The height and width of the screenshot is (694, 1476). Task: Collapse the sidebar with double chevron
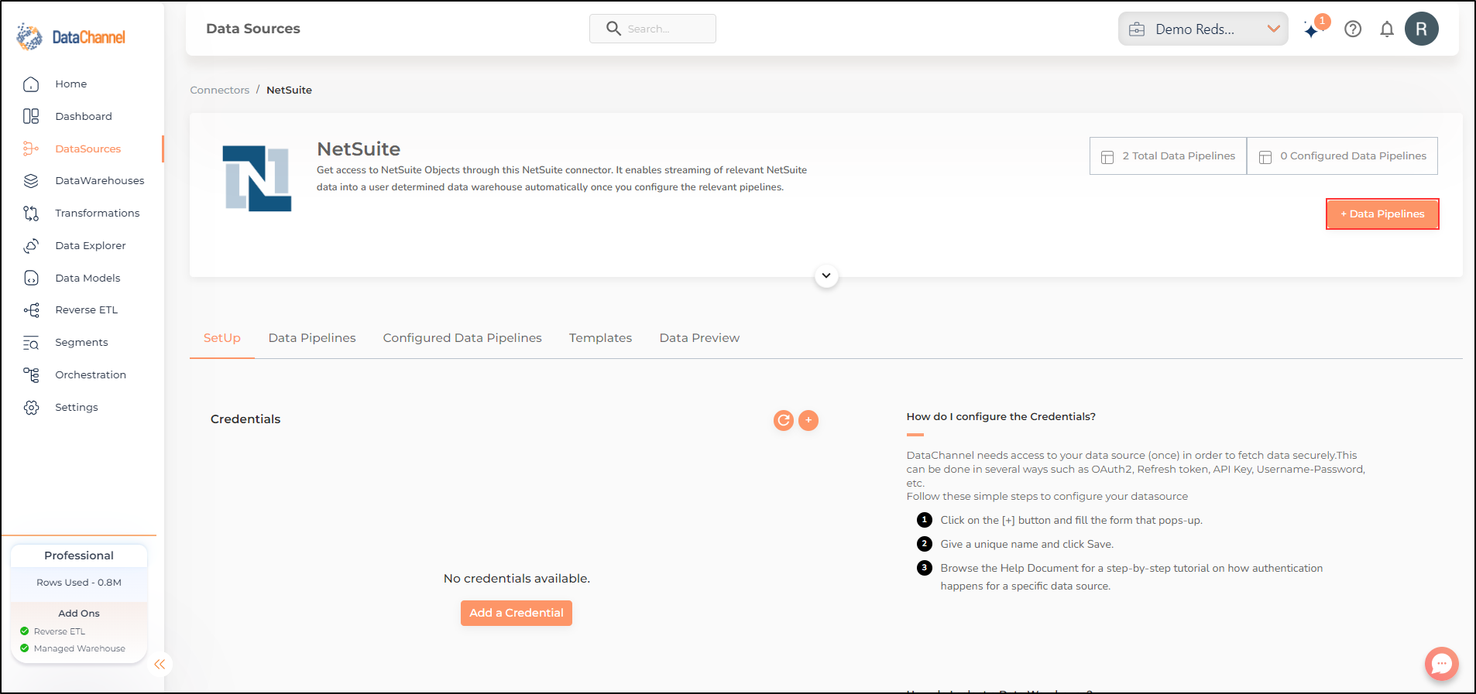(160, 664)
